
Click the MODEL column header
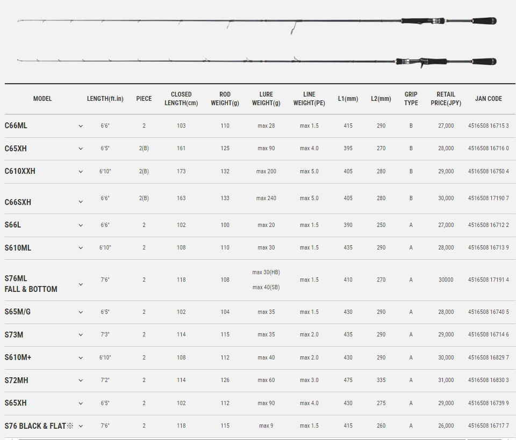(x=42, y=99)
